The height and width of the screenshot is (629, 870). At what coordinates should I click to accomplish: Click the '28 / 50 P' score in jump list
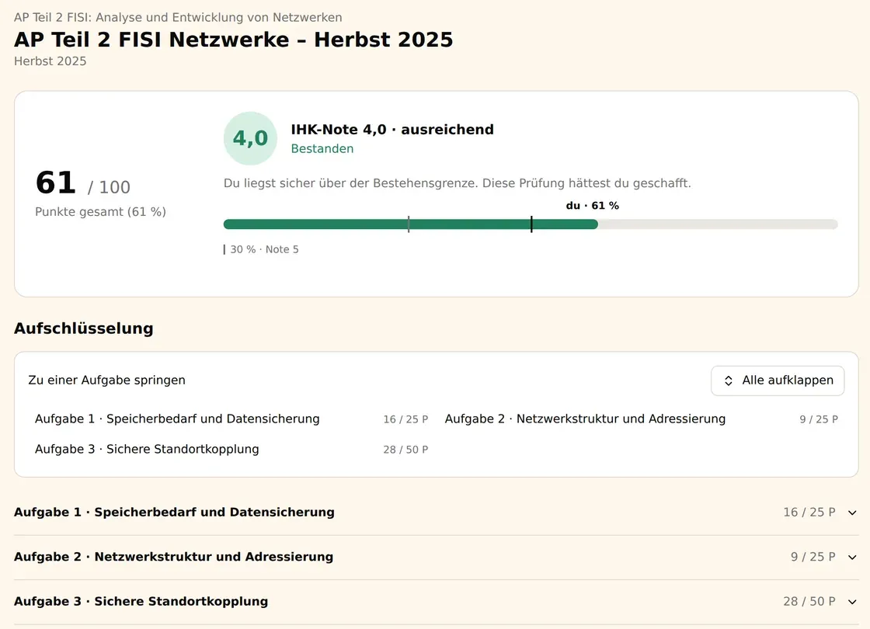(x=405, y=450)
